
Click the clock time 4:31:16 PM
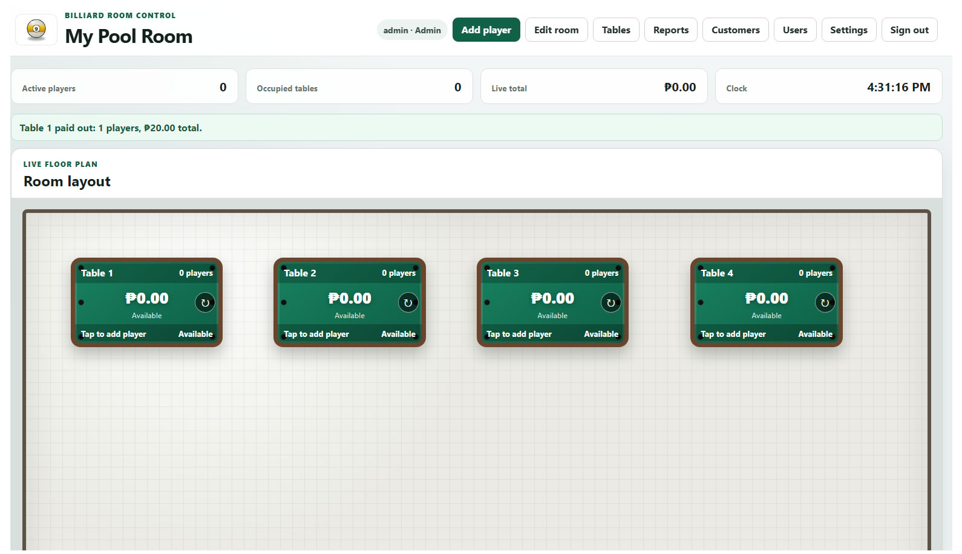tap(898, 87)
